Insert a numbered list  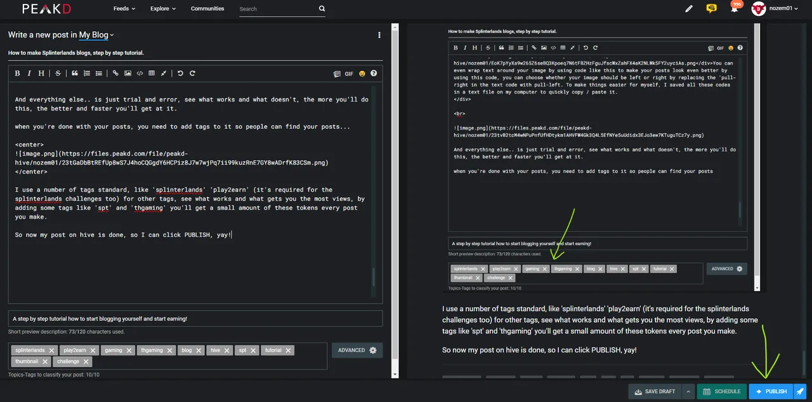click(87, 74)
